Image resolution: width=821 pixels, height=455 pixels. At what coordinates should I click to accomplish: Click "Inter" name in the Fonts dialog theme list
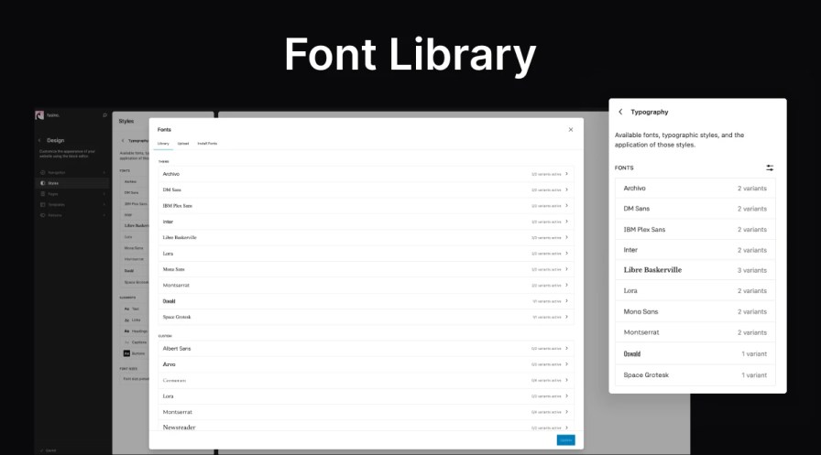pyautogui.click(x=168, y=222)
